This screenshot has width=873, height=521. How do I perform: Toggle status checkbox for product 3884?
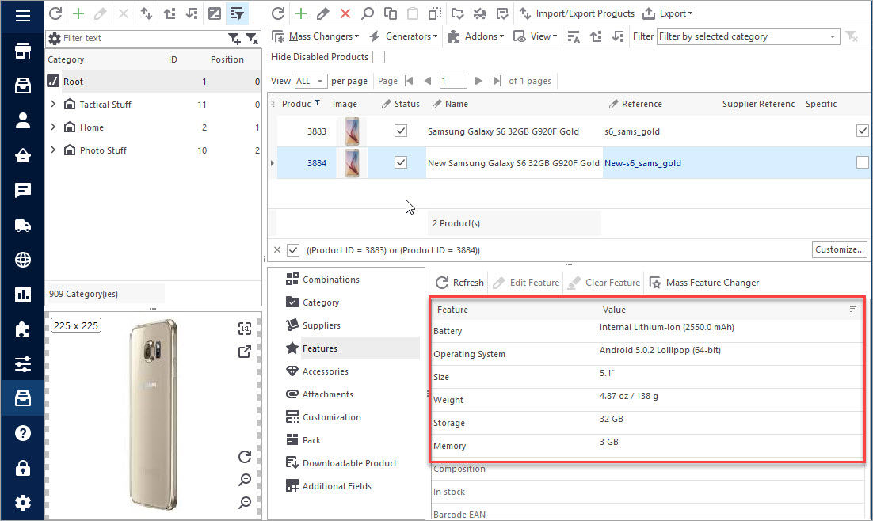click(x=401, y=162)
